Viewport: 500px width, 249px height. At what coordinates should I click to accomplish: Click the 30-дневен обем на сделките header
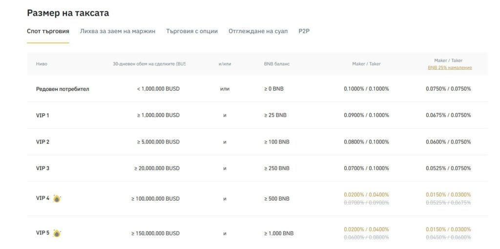149,64
